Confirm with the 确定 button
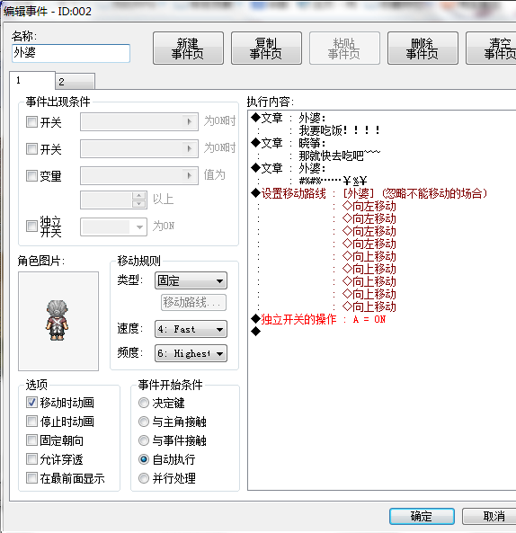Viewport: 516px width, 533px height. click(x=422, y=516)
